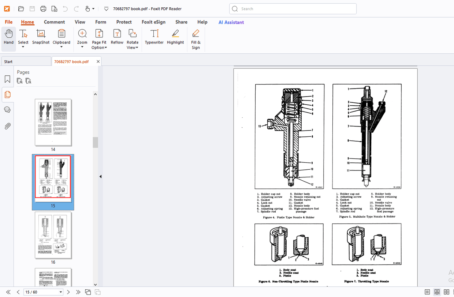Switch to the Protect ribbon tab
The image size is (454, 297).
coord(124,22)
